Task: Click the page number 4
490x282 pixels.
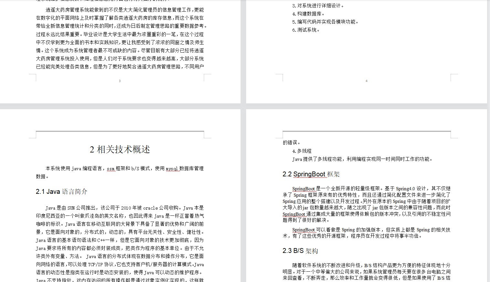Action: tap(366, 81)
